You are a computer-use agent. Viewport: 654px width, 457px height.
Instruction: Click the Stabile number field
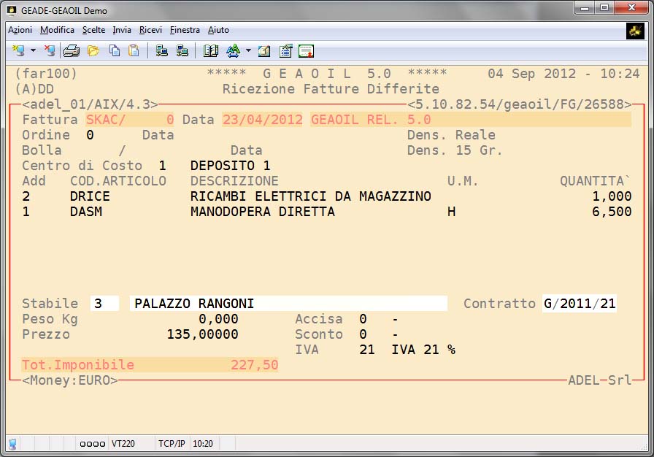click(x=104, y=304)
